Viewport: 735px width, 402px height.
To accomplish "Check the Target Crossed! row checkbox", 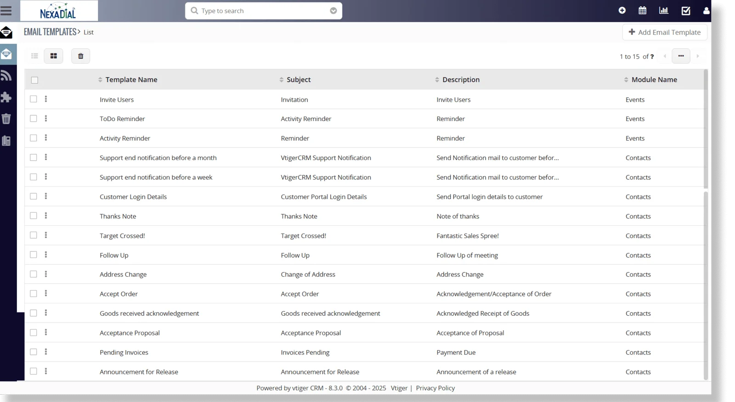I will click(x=34, y=235).
